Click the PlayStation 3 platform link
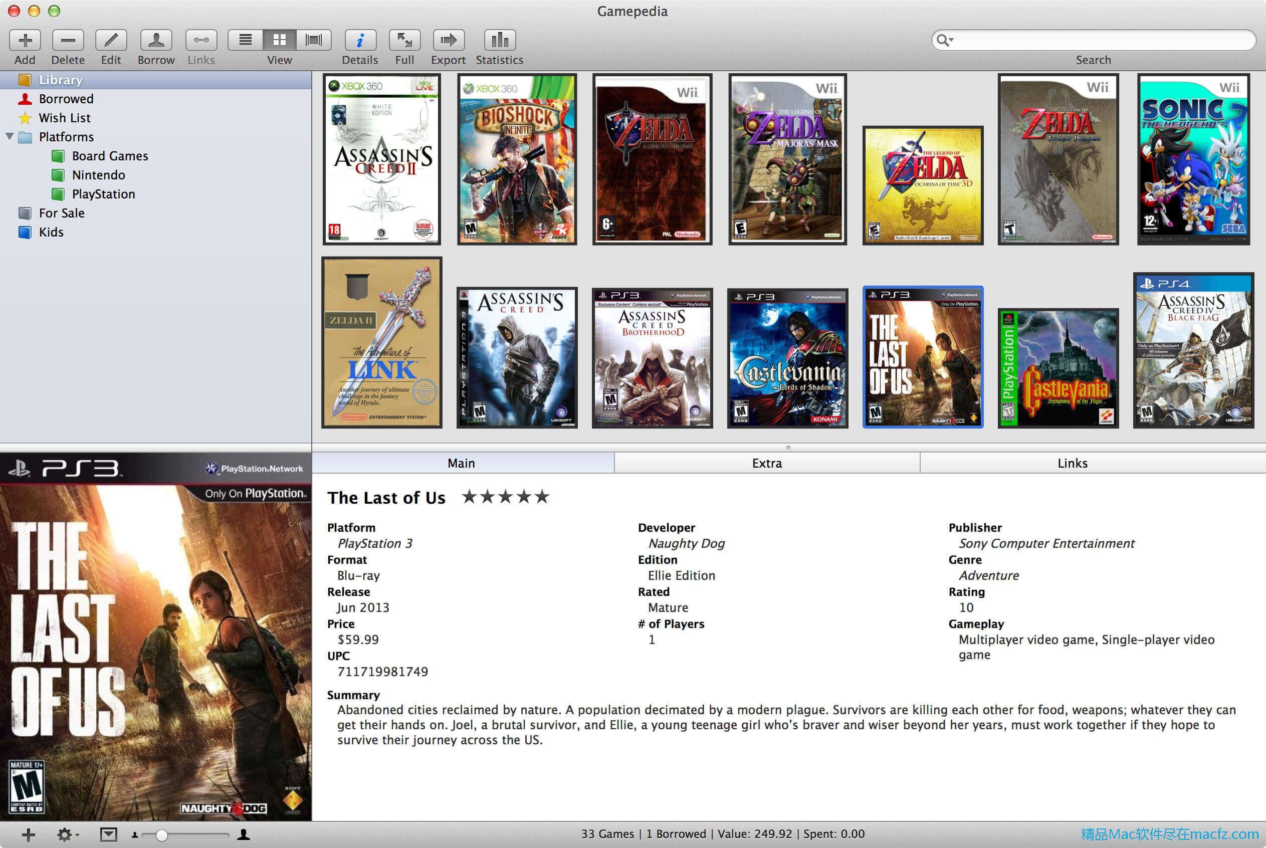This screenshot has height=848, width=1266. 375,543
